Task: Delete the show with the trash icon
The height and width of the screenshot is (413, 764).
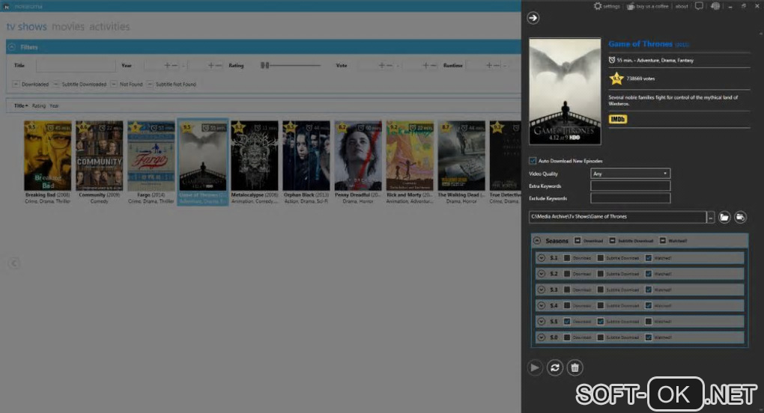Action: point(575,368)
